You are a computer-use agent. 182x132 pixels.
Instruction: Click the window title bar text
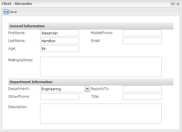[x=17, y=4]
